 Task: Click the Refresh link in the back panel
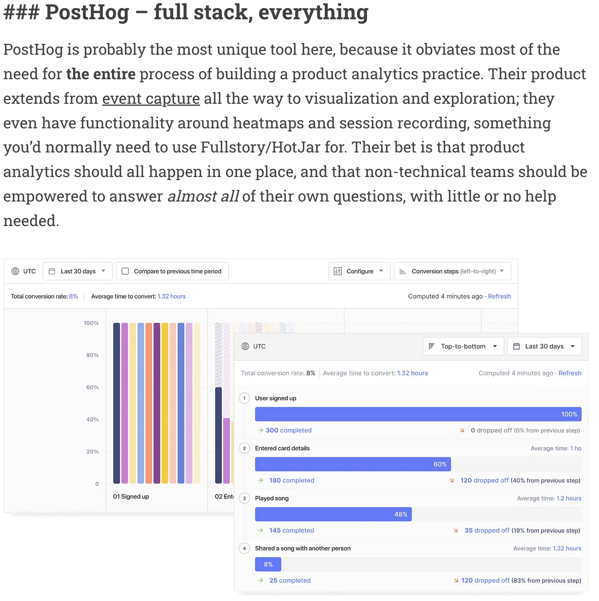click(x=499, y=296)
